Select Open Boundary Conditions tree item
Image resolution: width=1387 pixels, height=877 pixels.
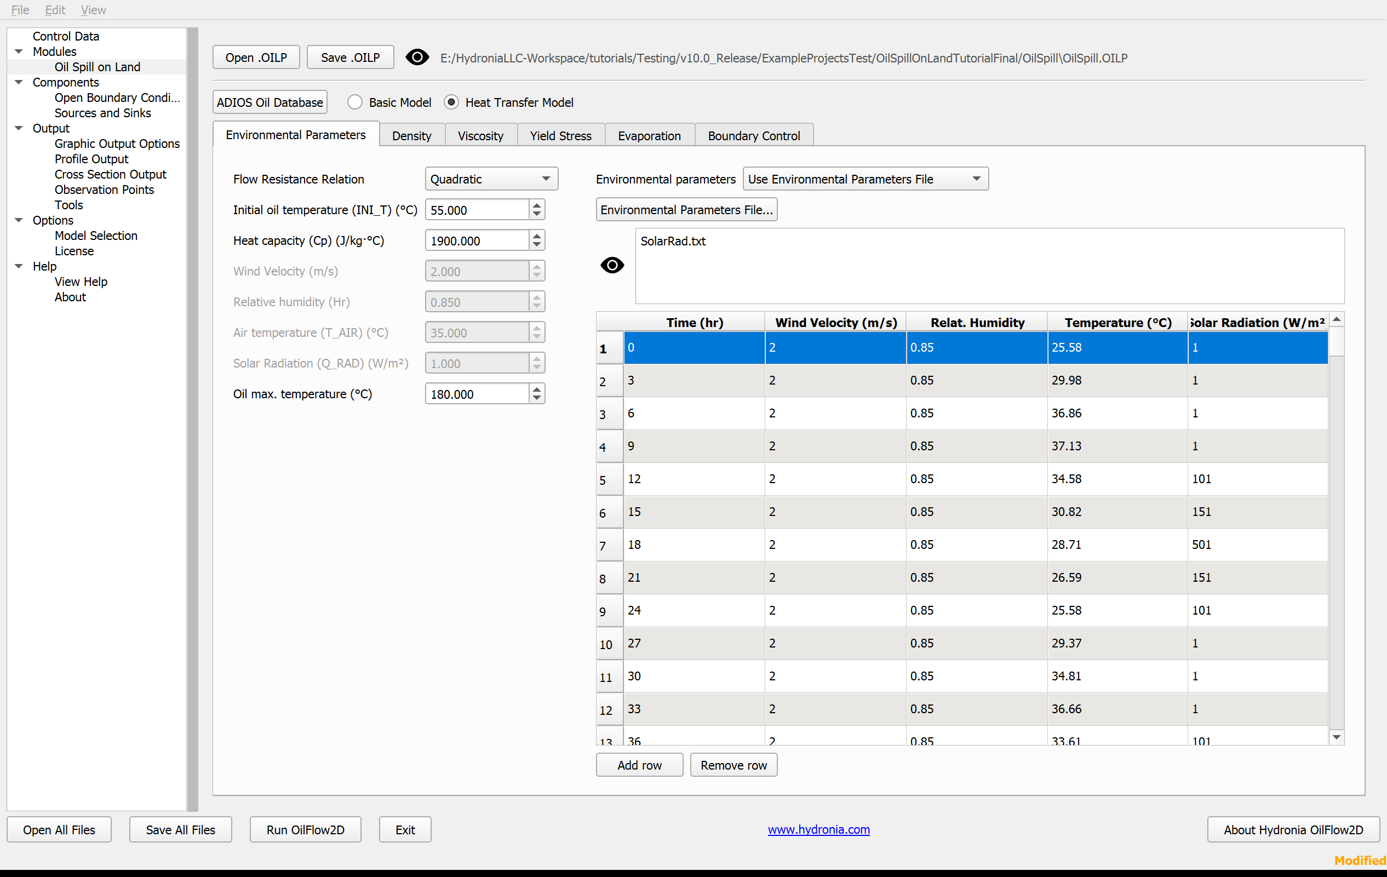[118, 98]
